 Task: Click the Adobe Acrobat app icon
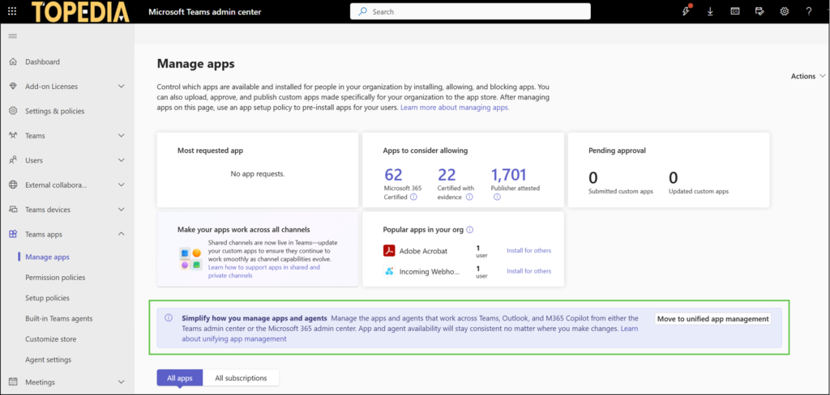390,251
